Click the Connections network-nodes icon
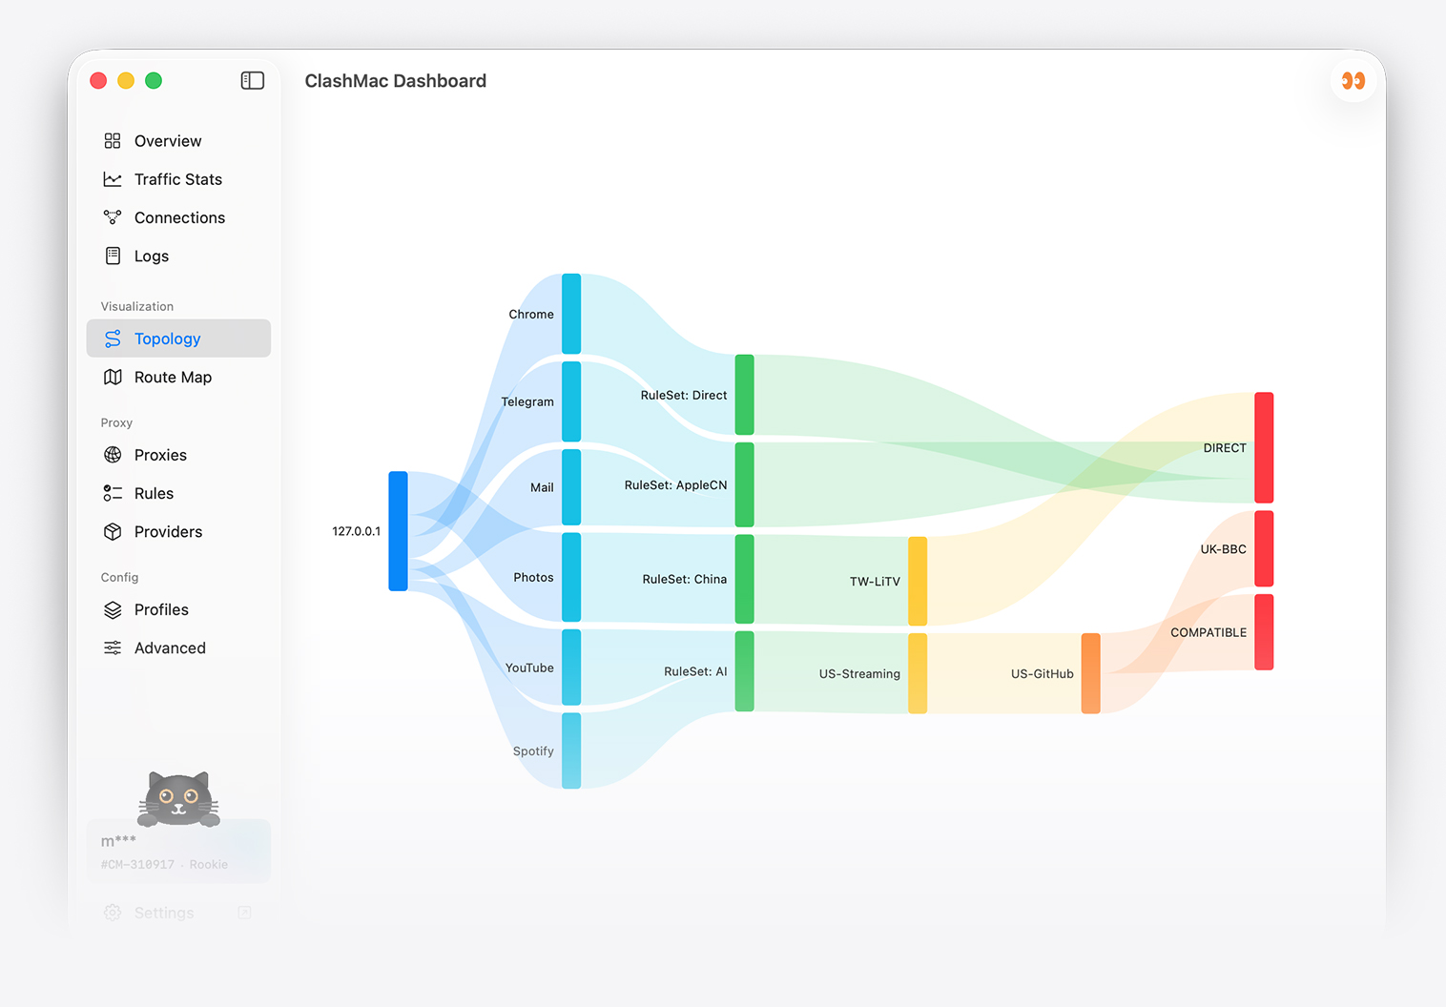This screenshot has height=1007, width=1446. point(112,217)
